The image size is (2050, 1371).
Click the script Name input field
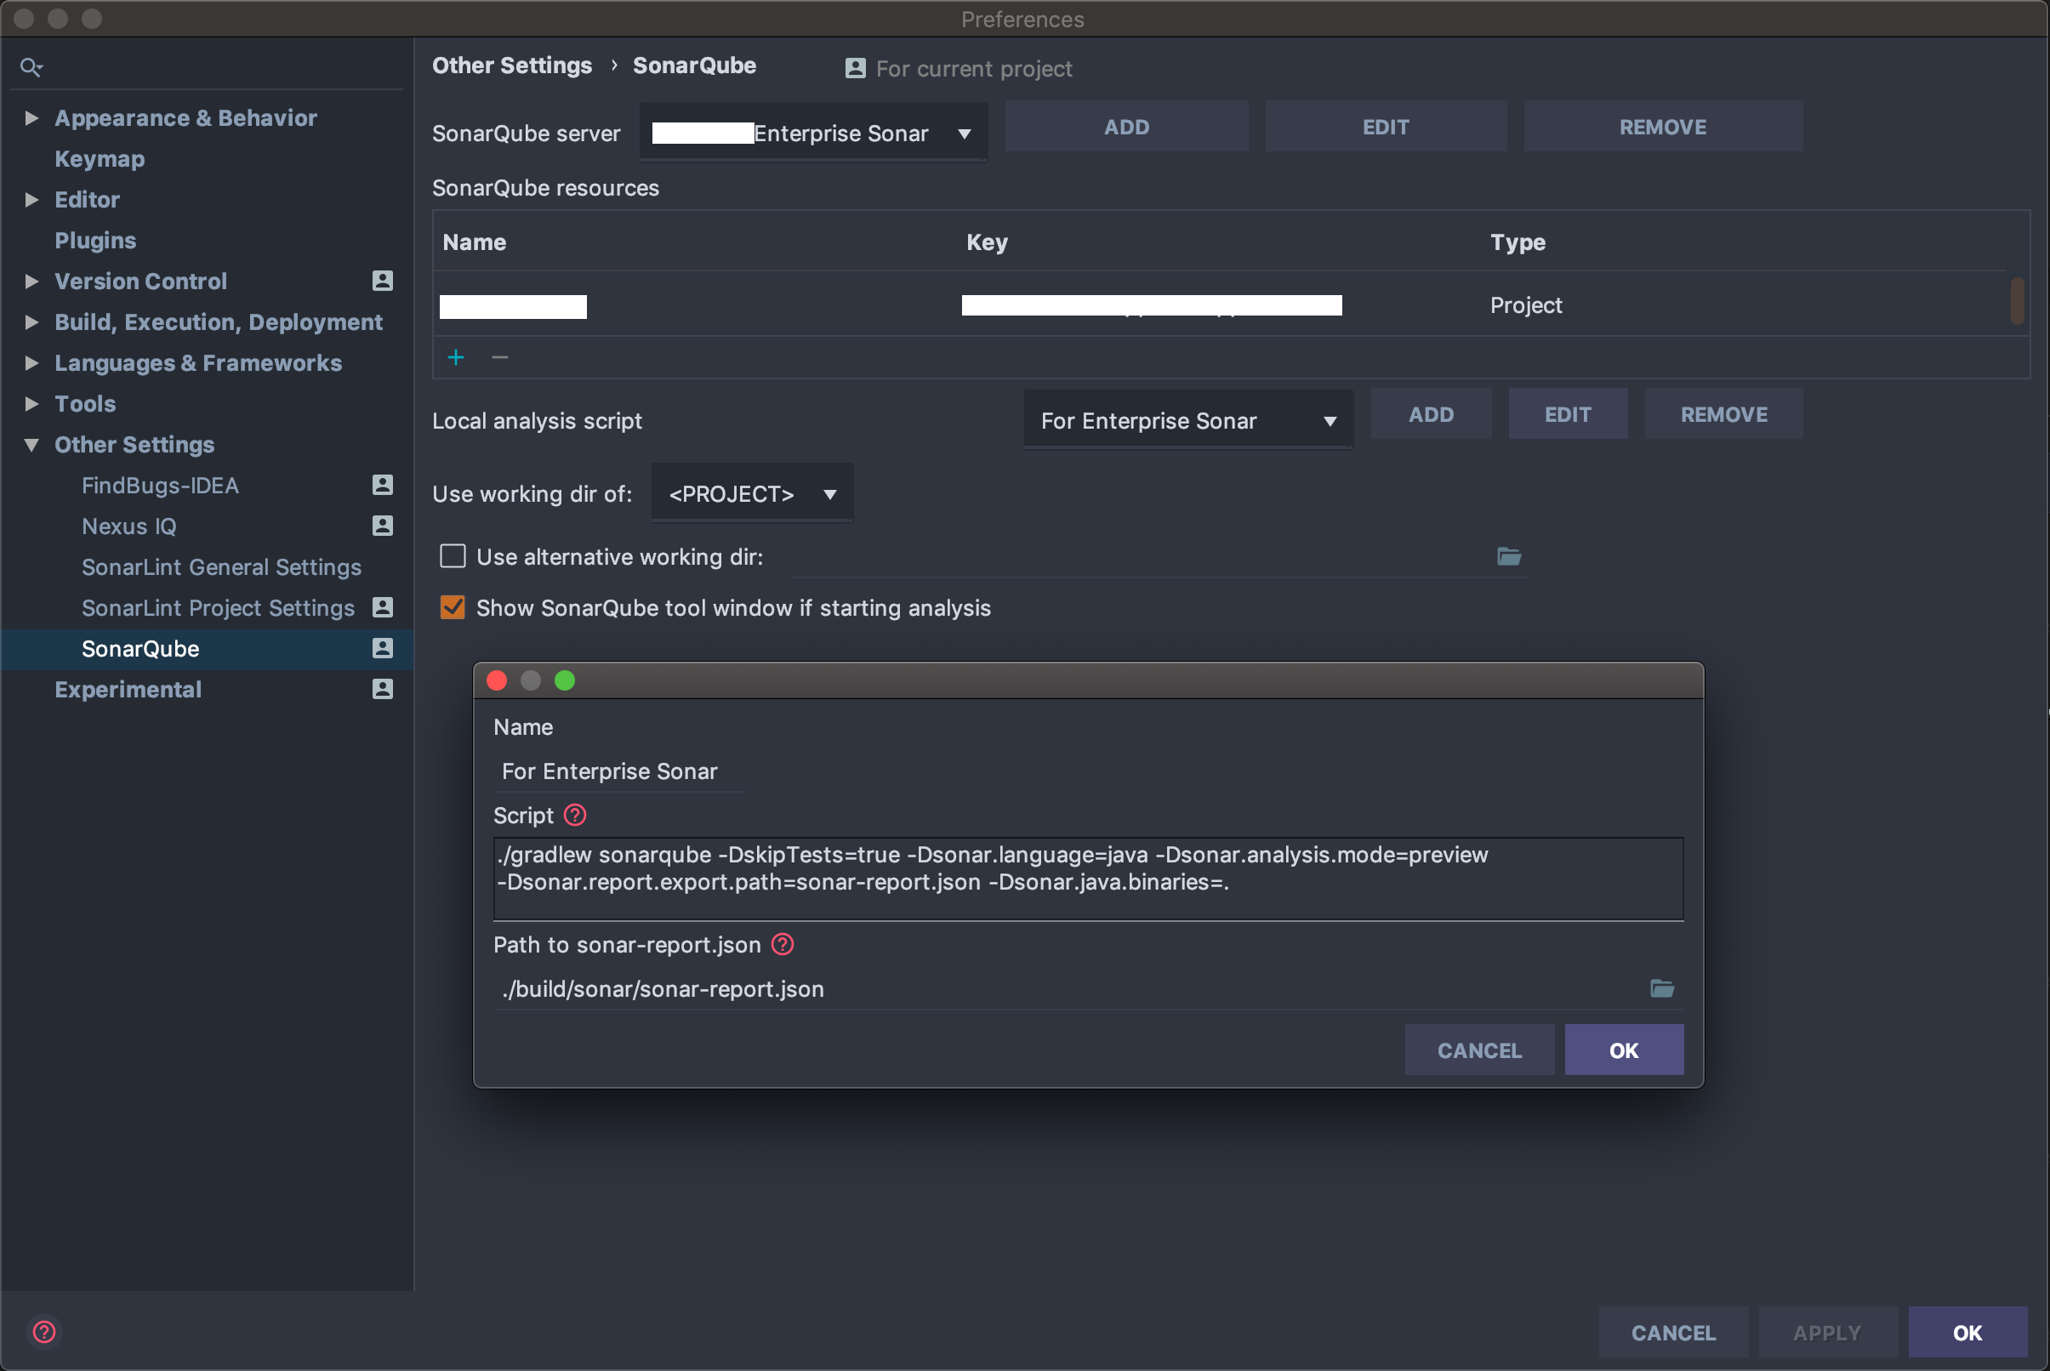[619, 771]
